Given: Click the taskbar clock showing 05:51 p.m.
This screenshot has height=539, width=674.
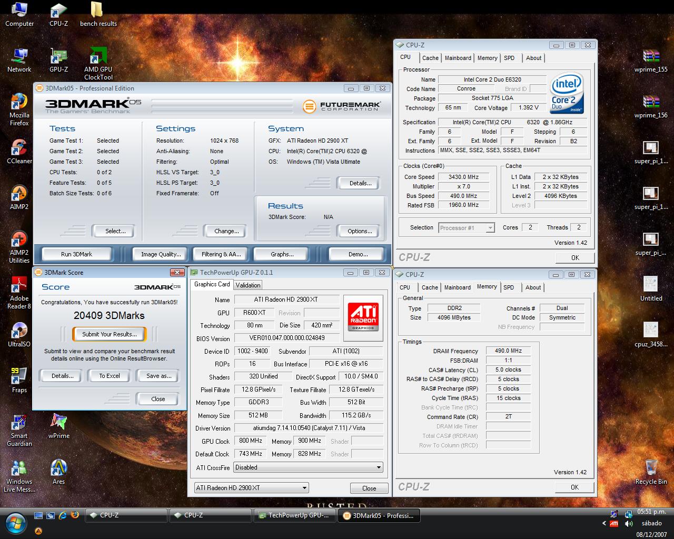Looking at the screenshot, I should pyautogui.click(x=651, y=512).
